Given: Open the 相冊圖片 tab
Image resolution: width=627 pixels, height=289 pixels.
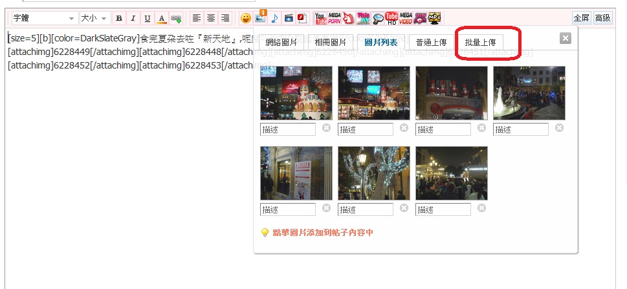Looking at the screenshot, I should [x=330, y=43].
